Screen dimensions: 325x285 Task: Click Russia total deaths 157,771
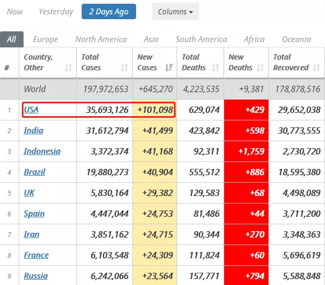click(204, 276)
